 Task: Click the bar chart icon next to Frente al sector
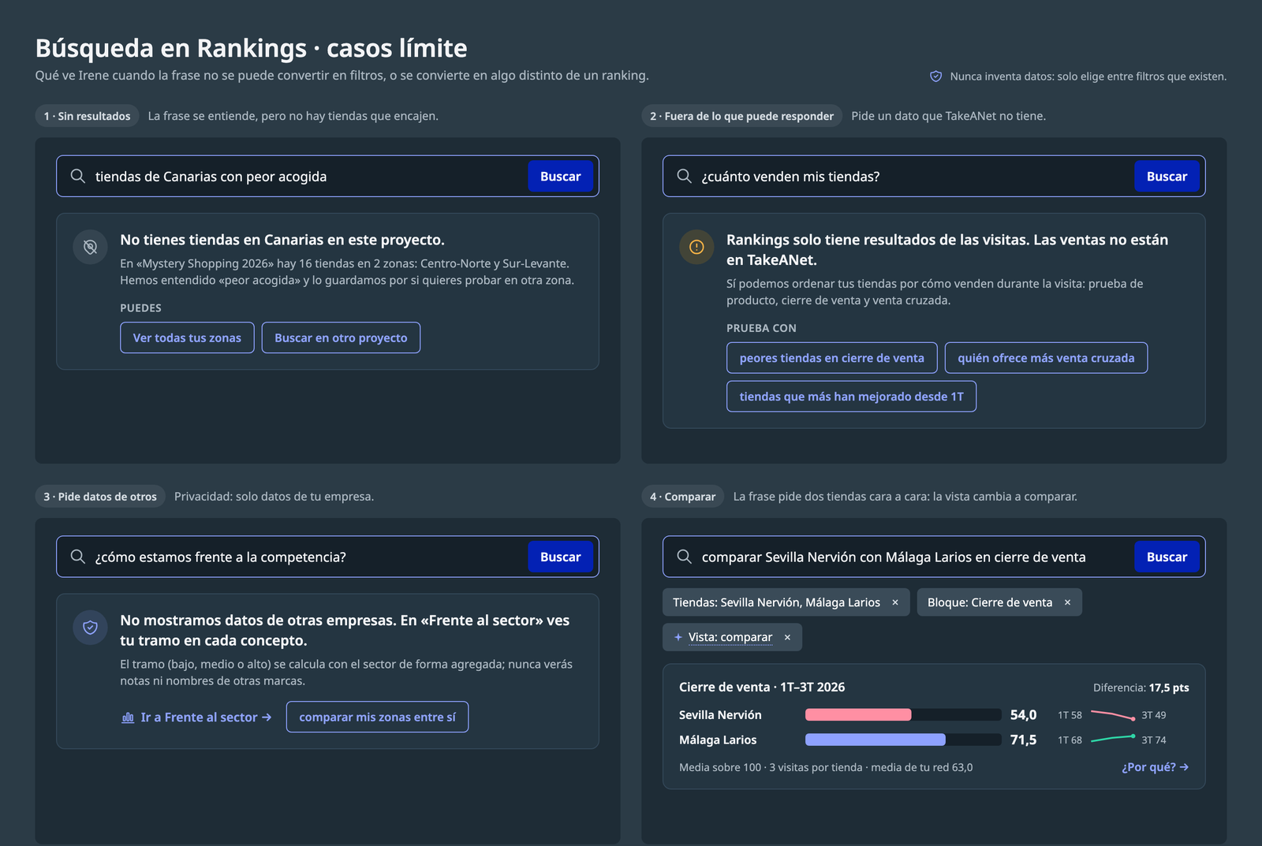[128, 717]
